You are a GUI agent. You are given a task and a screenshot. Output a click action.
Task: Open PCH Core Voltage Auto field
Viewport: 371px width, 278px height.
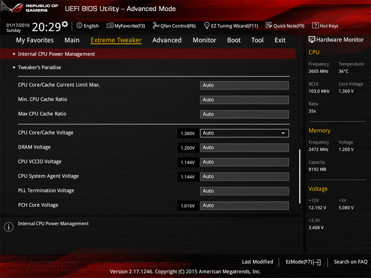[244, 205]
